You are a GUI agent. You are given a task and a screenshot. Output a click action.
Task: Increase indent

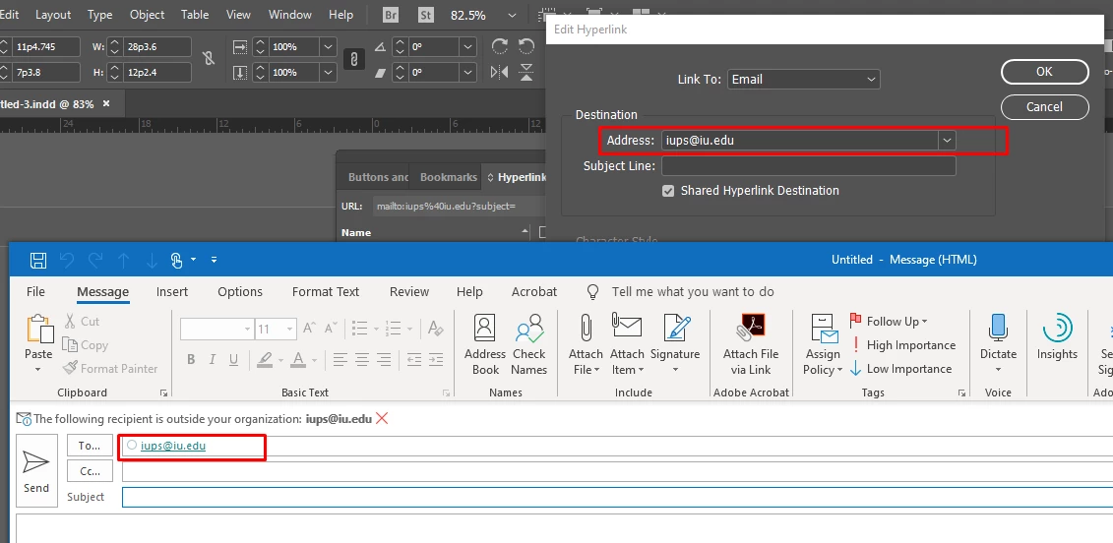(436, 359)
